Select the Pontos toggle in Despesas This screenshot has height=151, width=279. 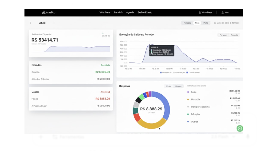pyautogui.click(x=169, y=86)
